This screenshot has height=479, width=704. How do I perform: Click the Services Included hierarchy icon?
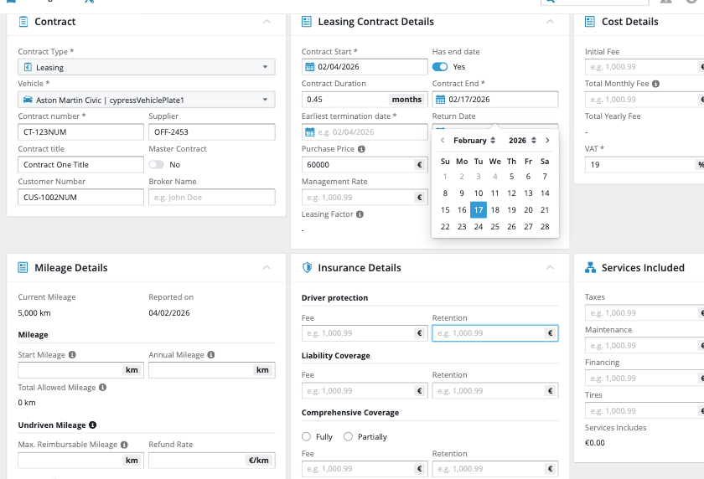pos(590,268)
